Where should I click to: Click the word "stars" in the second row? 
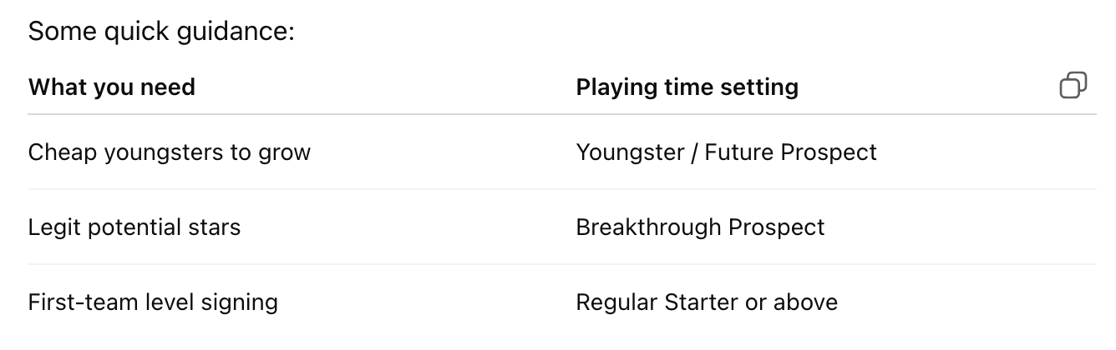point(216,227)
